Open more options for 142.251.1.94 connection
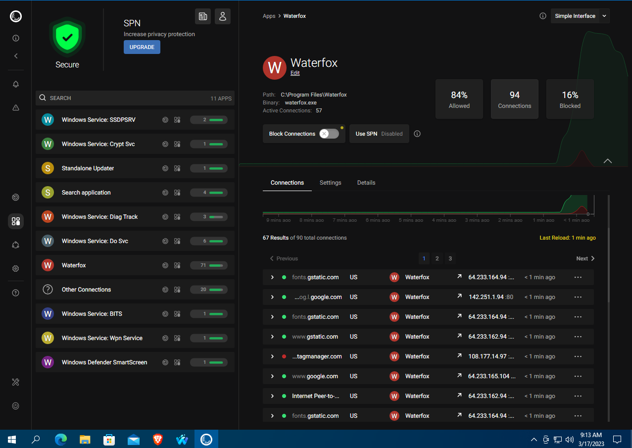 pos(578,297)
